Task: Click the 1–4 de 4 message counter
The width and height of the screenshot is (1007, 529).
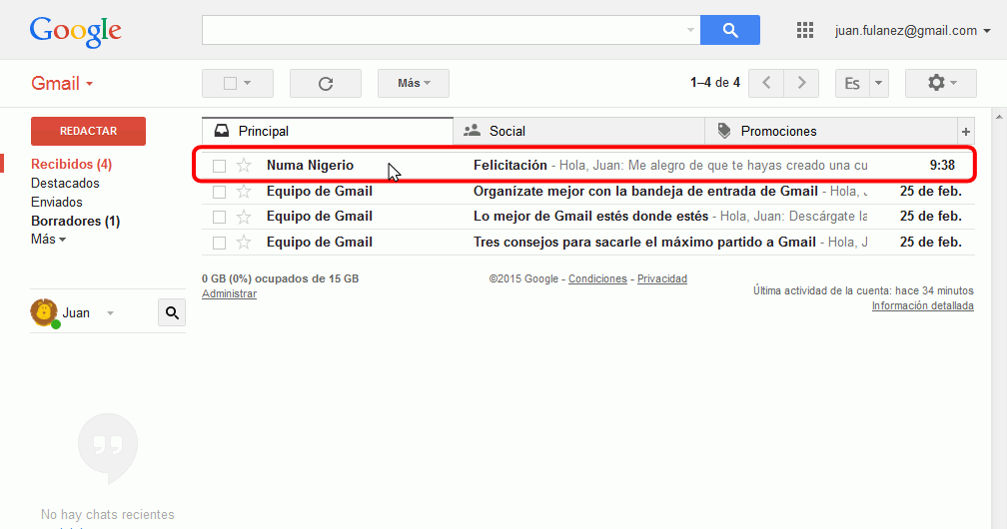Action: (715, 83)
